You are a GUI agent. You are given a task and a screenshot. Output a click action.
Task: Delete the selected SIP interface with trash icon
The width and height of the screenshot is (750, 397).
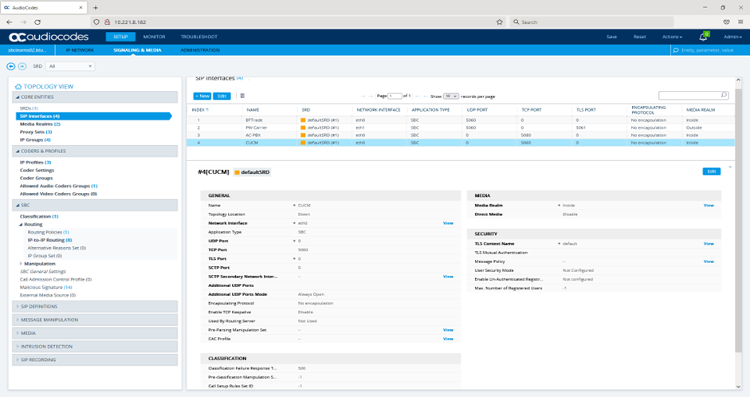(242, 96)
